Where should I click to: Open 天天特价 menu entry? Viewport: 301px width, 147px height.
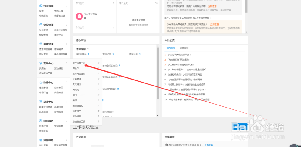[x=77, y=84]
